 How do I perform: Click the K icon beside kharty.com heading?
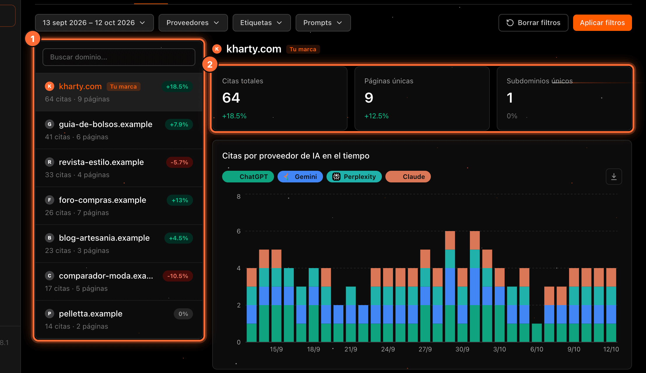[x=217, y=49]
